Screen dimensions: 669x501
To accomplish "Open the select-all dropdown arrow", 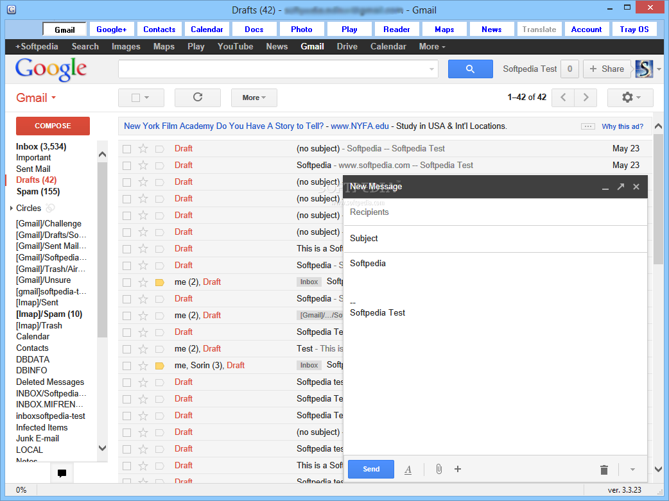I will coord(147,98).
